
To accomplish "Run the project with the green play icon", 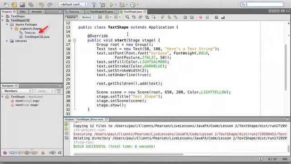I will (x=111, y=5).
